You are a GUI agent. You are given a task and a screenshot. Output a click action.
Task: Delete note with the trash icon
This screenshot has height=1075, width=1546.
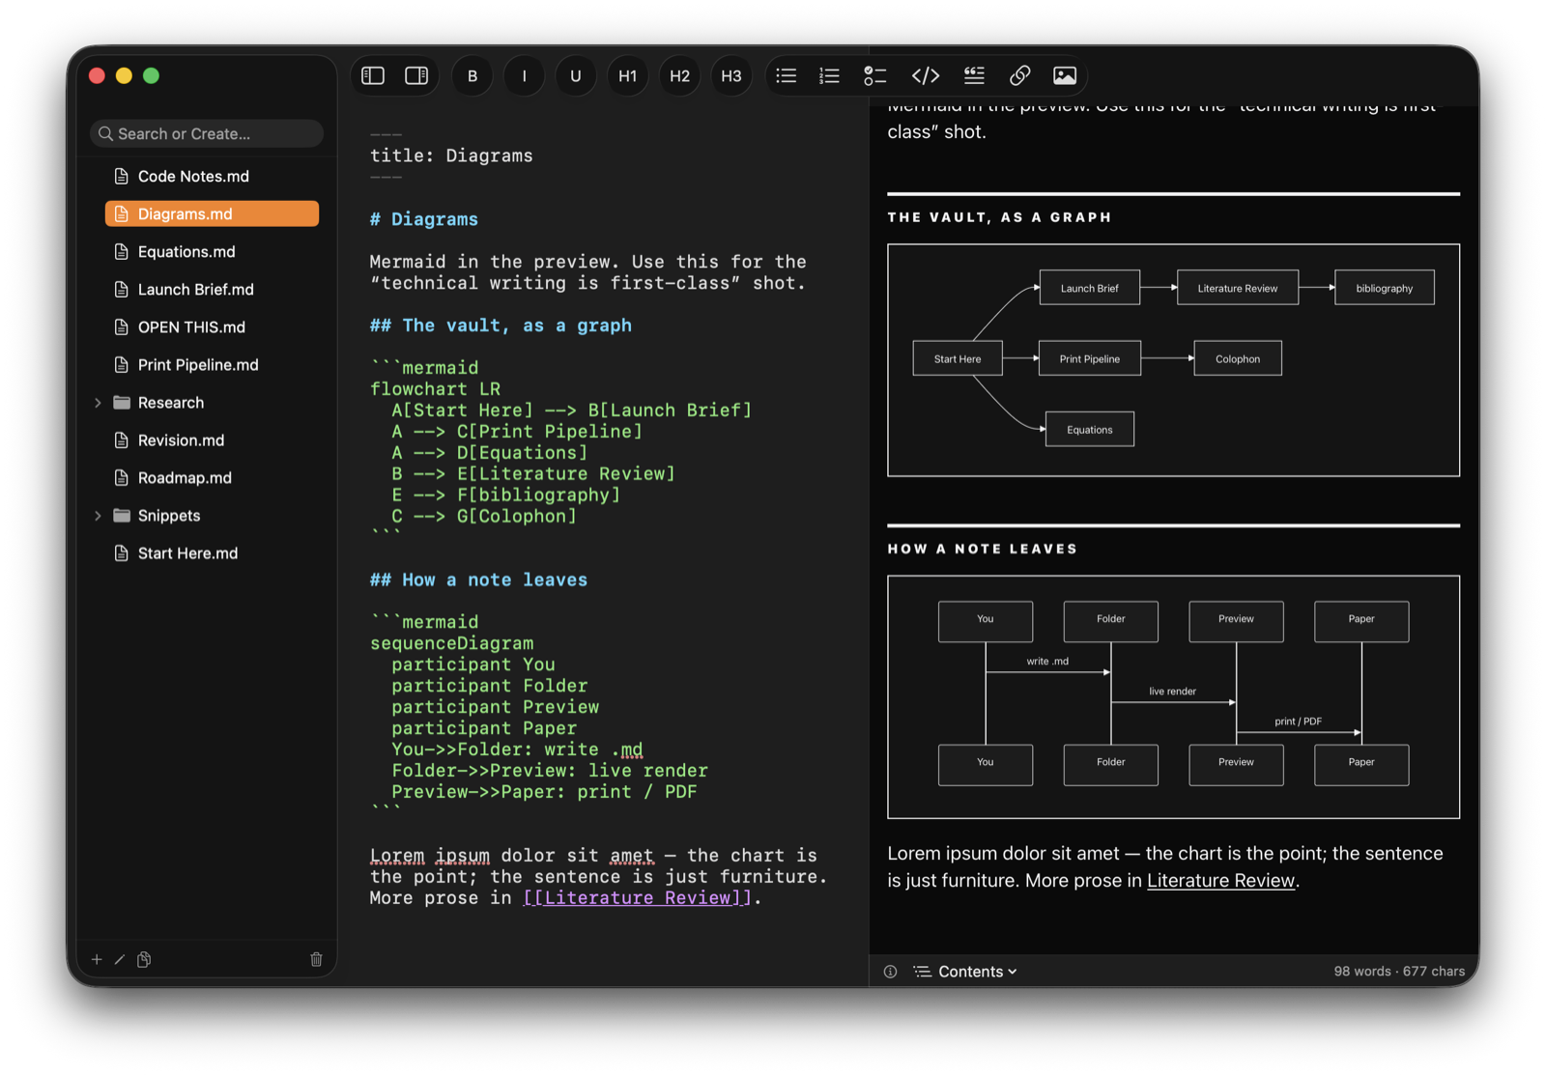316,959
